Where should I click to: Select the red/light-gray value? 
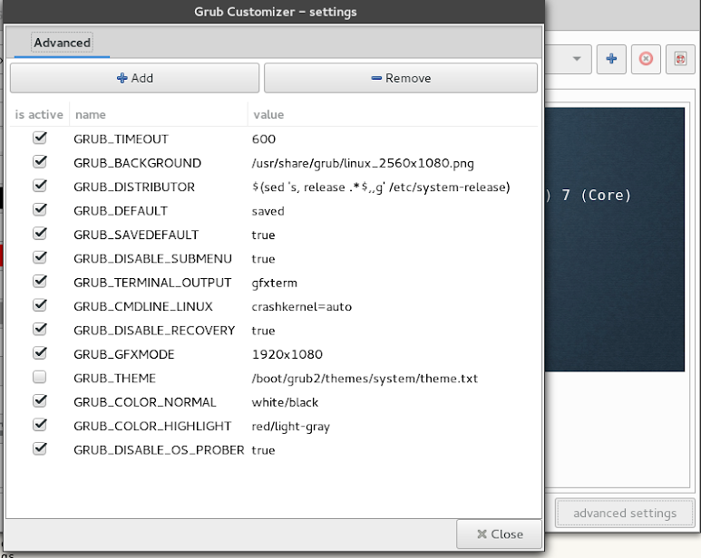[290, 427]
